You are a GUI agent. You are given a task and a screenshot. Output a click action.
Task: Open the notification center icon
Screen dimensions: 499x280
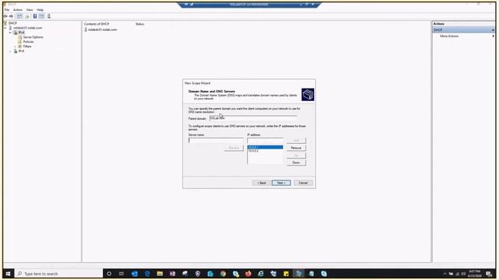489,274
